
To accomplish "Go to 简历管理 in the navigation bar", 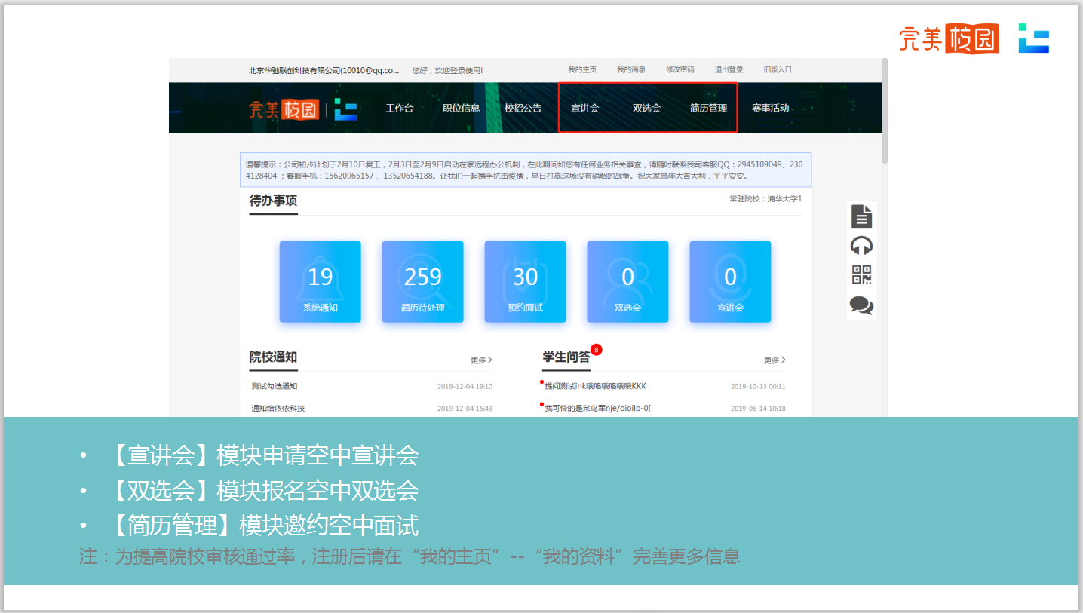I will coord(708,108).
